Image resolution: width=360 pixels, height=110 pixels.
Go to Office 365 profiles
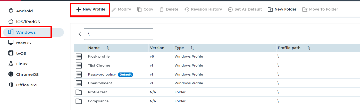[27, 85]
